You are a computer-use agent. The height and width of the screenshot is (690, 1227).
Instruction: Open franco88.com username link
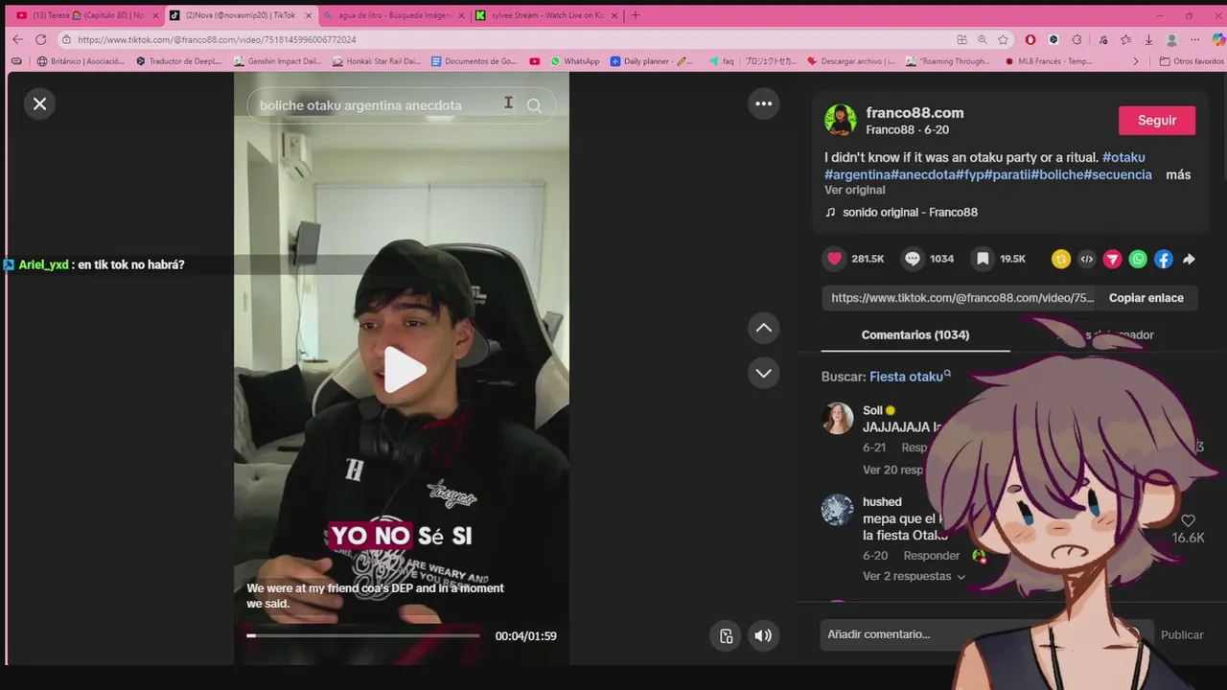(x=914, y=112)
